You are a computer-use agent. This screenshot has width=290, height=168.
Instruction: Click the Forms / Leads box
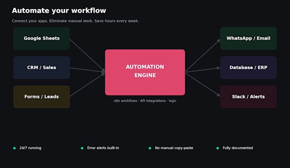pos(42,97)
